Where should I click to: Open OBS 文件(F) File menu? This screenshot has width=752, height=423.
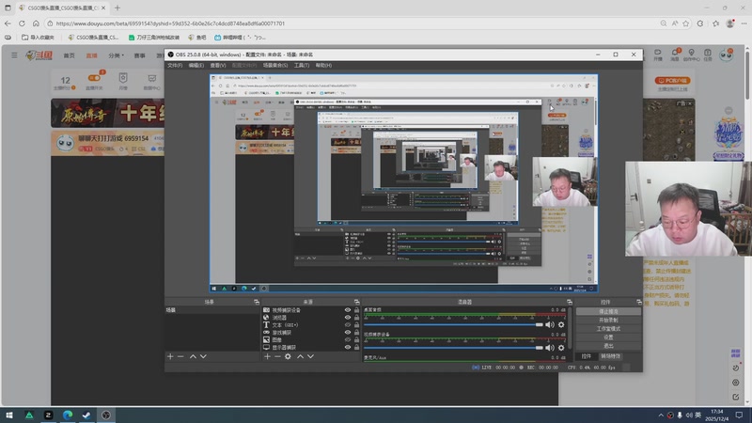[175, 65]
